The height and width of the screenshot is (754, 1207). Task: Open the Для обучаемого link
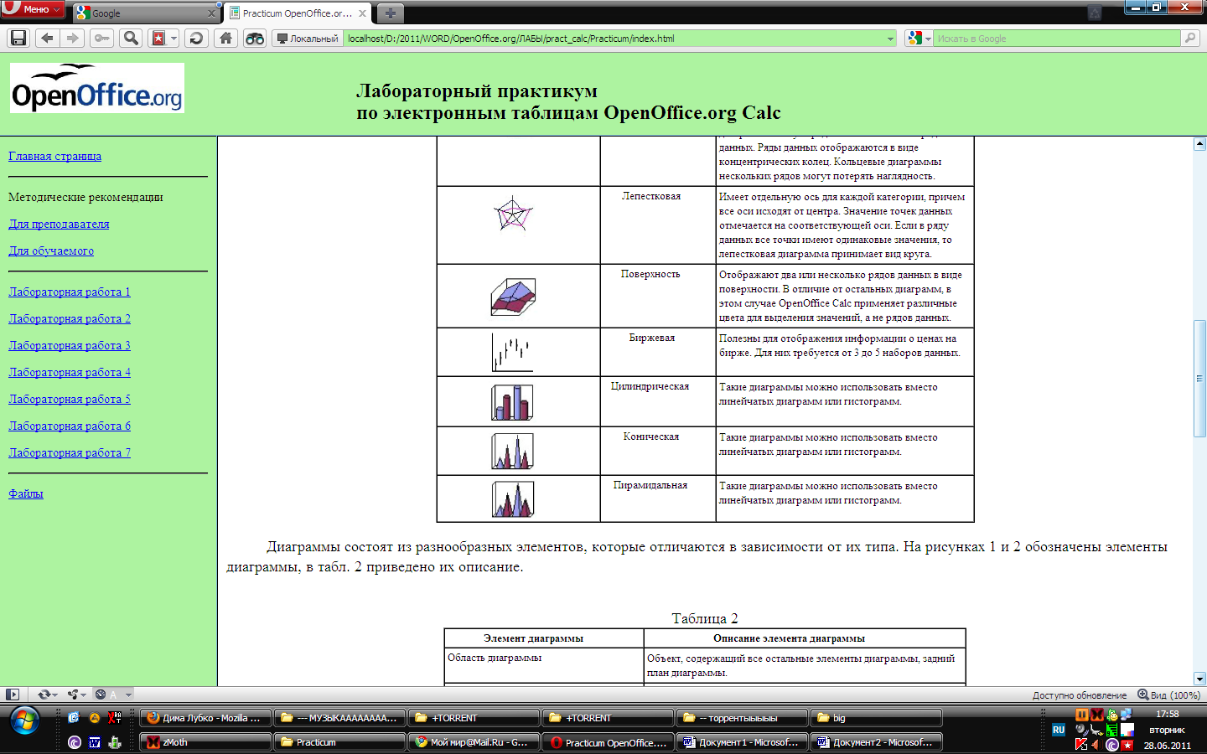[51, 250]
